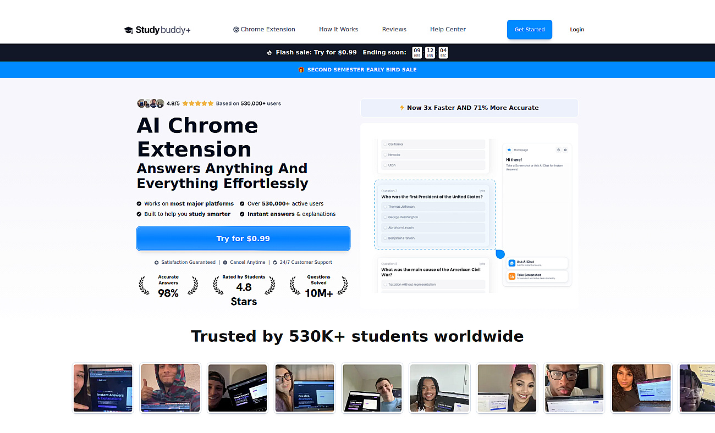Open the Help Center nav link
Image resolution: width=715 pixels, height=433 pixels.
tap(448, 30)
